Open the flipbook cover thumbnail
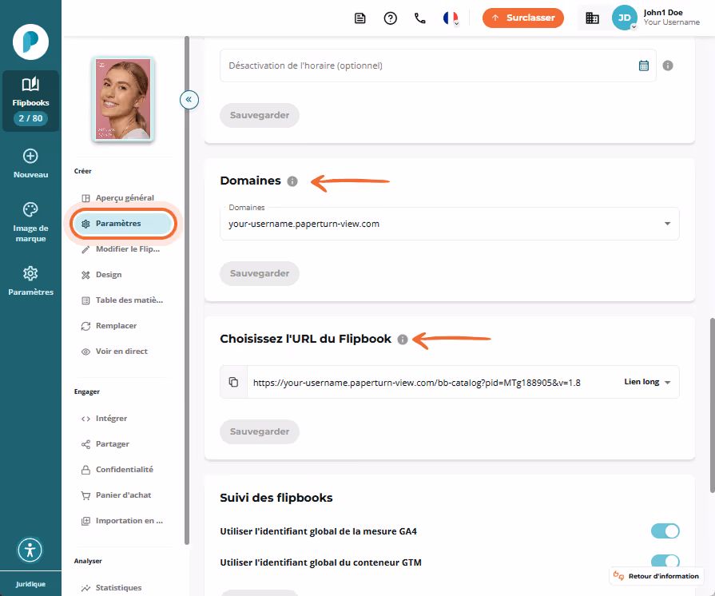Viewport: 715px width, 596px height. (123, 98)
